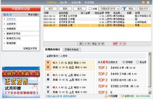
Task: Switch to the 收支预算 top tab
Action: (x=89, y=2)
